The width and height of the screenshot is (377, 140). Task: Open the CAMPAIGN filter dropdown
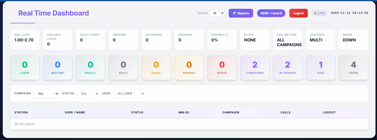tap(46, 93)
